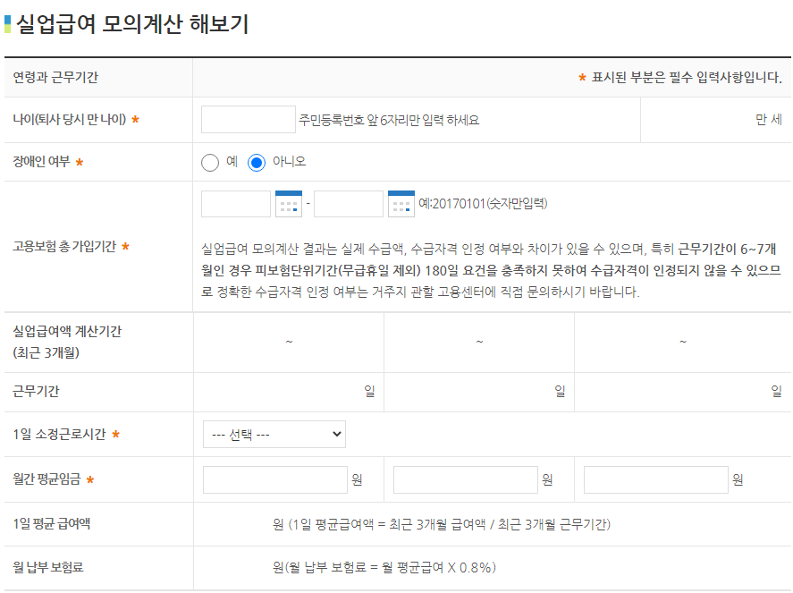The width and height of the screenshot is (793, 593).
Task: Open calendar picker for insurance start date
Action: pos(288,204)
